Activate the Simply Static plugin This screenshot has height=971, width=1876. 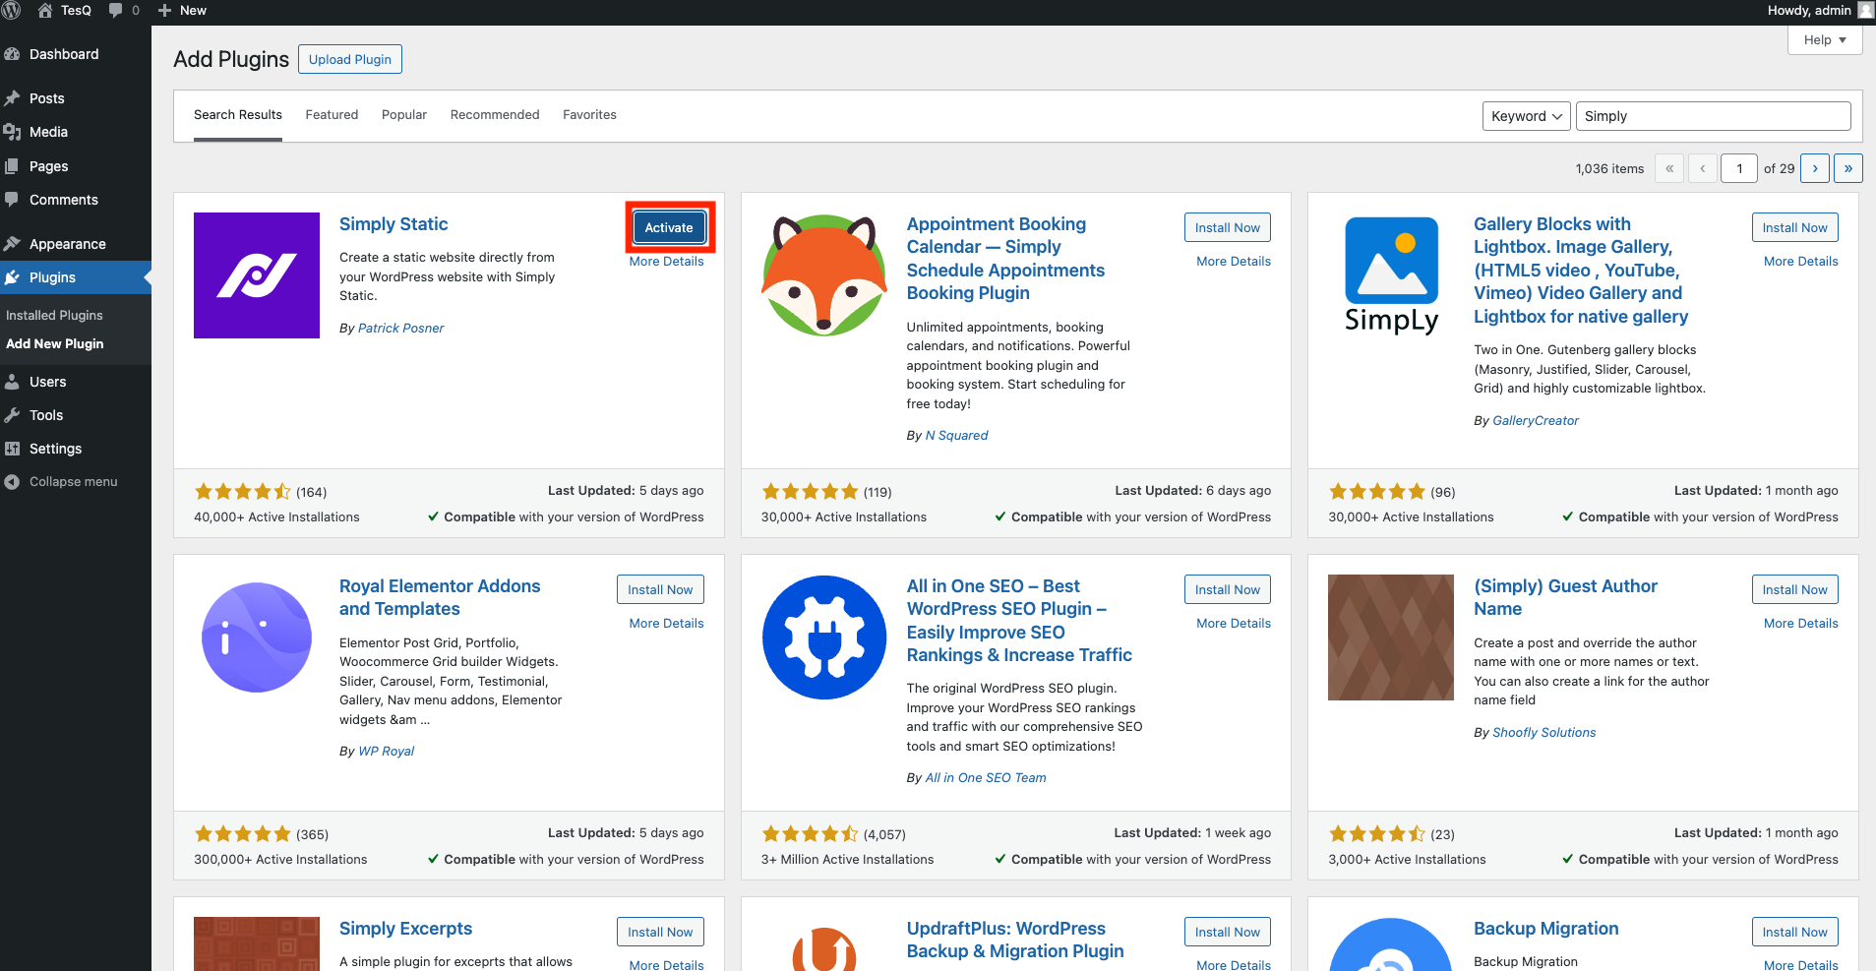(x=668, y=226)
